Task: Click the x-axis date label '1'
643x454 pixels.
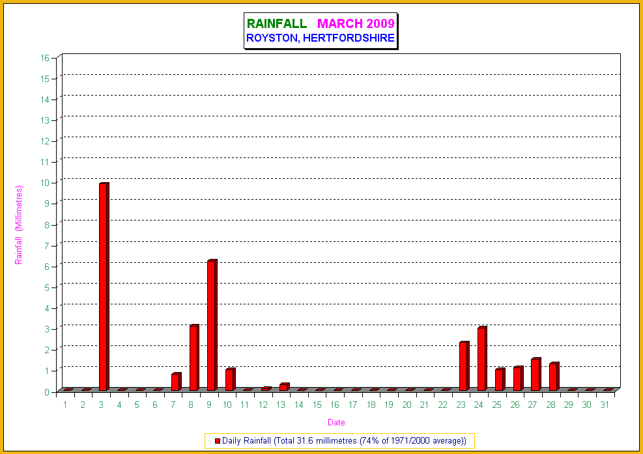Action: [64, 405]
